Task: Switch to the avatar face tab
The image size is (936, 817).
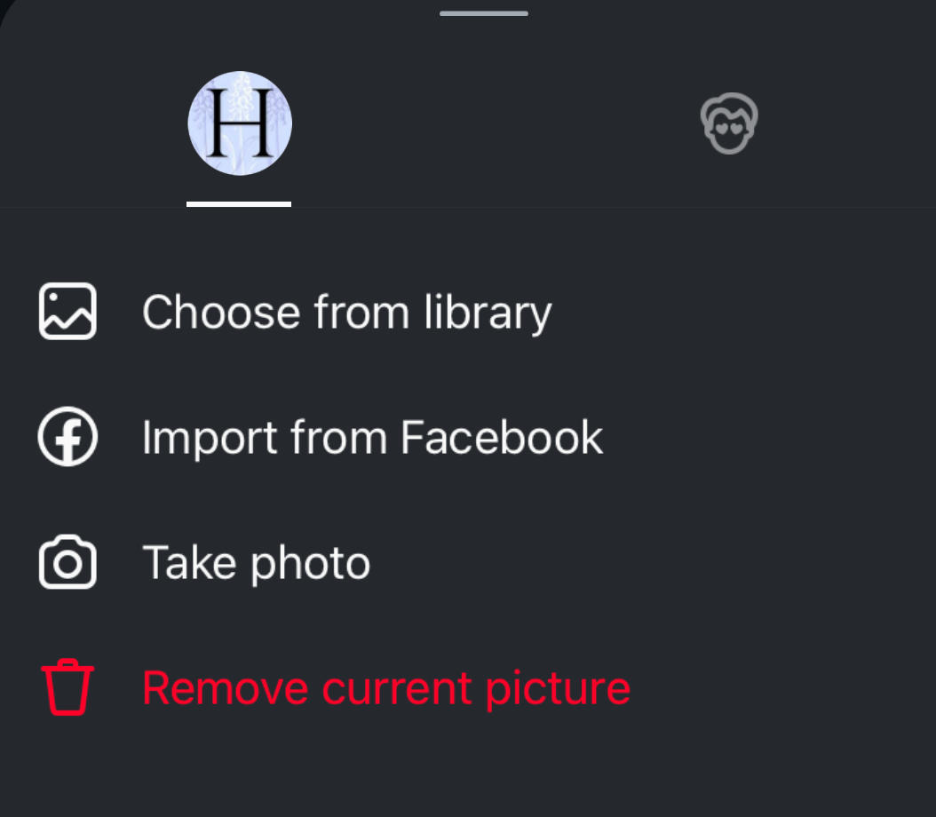Action: pos(729,123)
